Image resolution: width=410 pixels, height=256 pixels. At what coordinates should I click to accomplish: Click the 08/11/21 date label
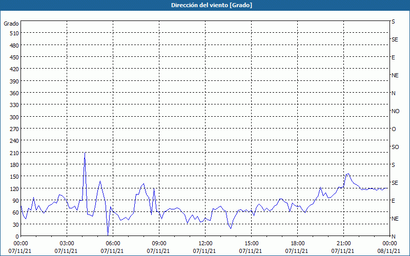point(388,251)
